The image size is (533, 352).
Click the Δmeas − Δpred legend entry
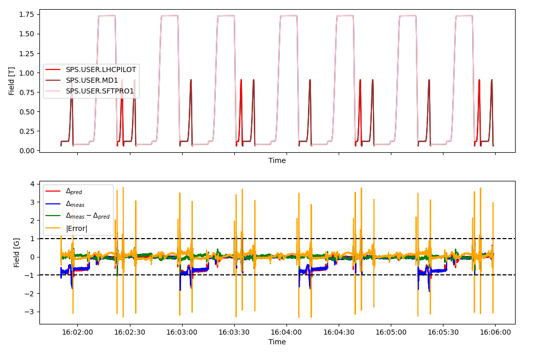[x=87, y=216]
